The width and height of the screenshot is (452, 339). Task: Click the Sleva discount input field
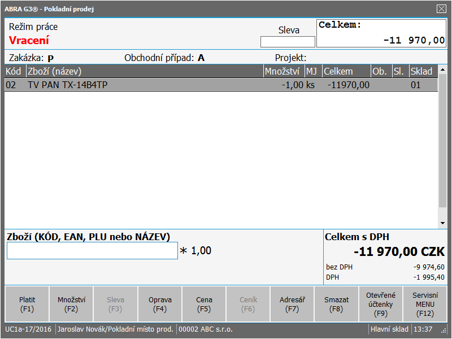point(288,42)
